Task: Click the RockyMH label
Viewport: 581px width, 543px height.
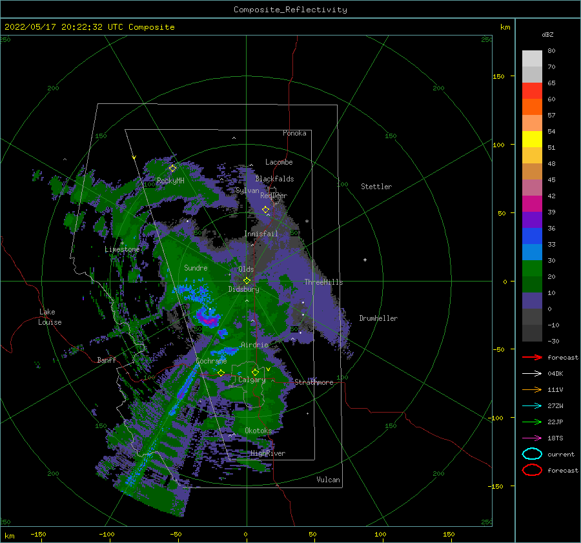Action: click(170, 181)
